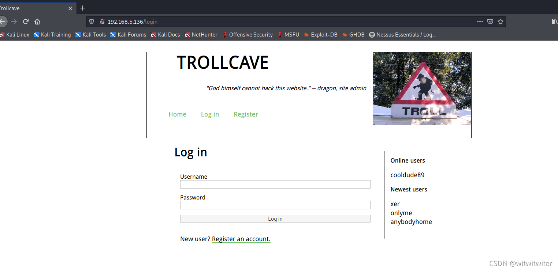558x270 pixels.
Task: Open MSFU bookmark
Action: point(289,35)
